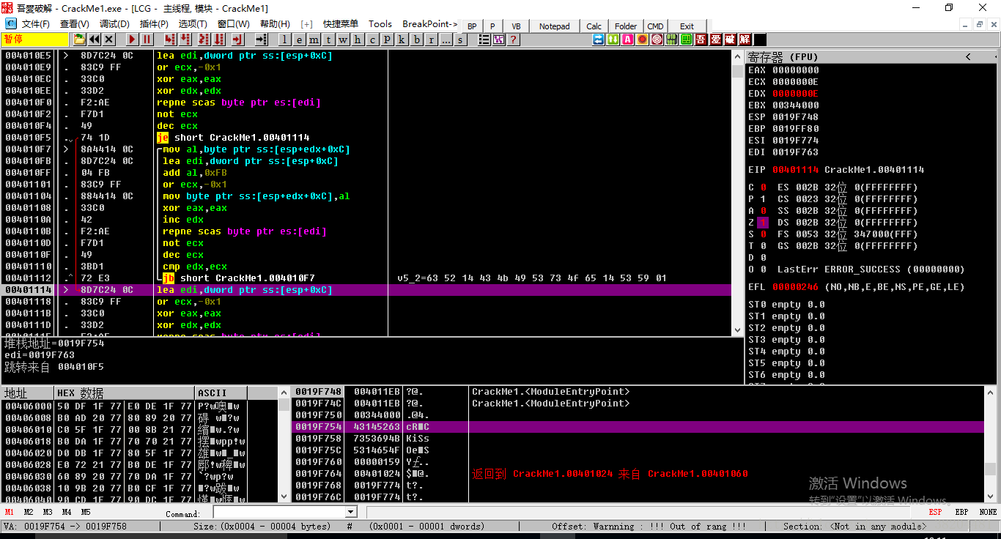Click the Trace Into toolbar icon

pos(203,40)
